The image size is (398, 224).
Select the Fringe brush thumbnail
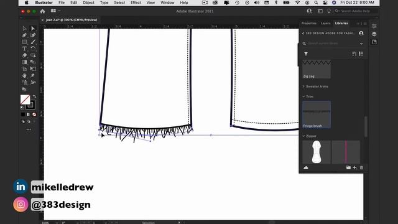(317, 114)
